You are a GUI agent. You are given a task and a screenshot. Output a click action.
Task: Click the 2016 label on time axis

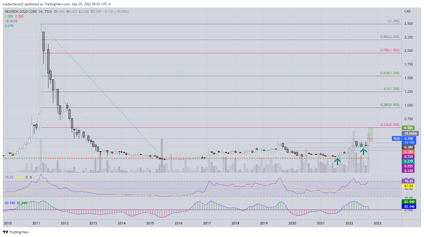click(178, 223)
